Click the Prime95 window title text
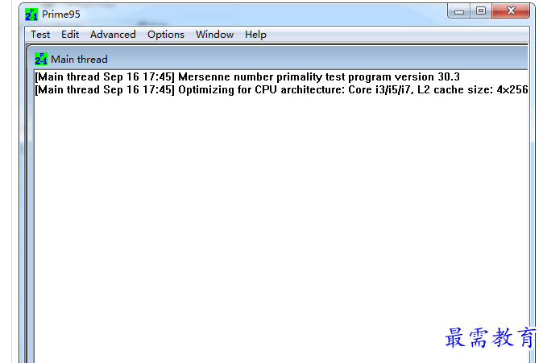Viewport: 543px width, 363px height. click(x=61, y=14)
